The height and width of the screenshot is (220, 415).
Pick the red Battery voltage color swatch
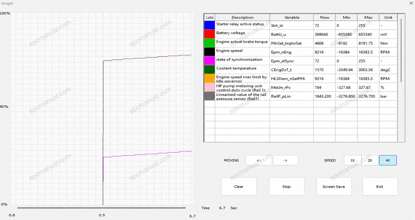pos(210,34)
